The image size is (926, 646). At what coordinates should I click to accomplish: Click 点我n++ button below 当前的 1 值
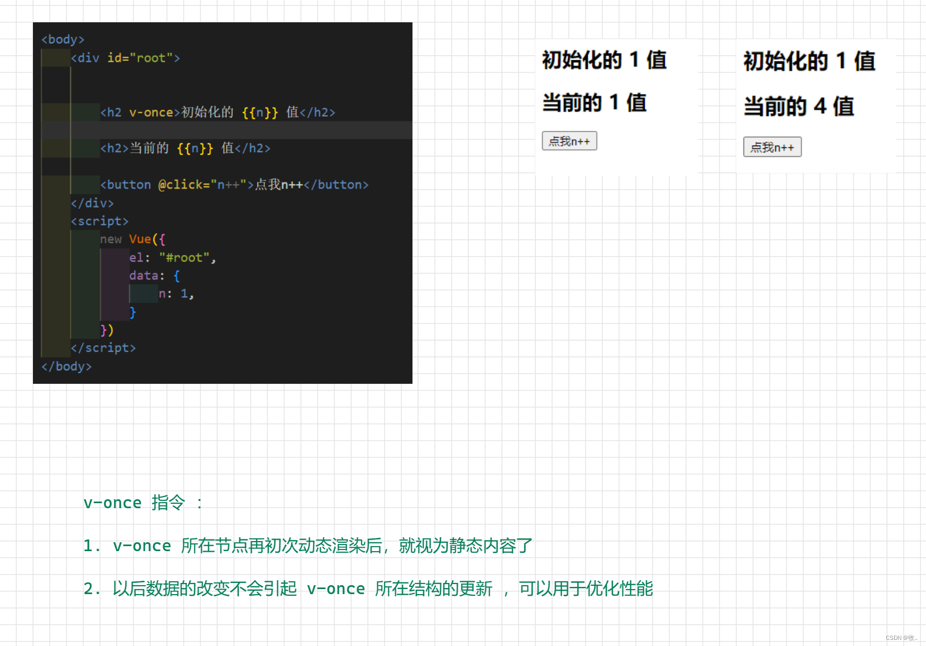click(569, 141)
